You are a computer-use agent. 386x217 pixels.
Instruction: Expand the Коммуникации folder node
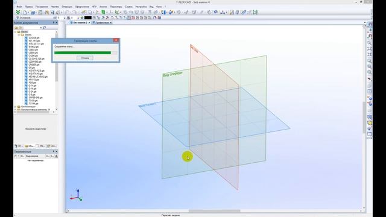15,107
